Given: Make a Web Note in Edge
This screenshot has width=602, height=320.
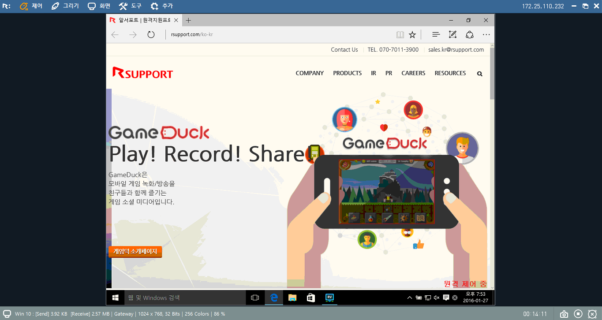Looking at the screenshot, I should 452,34.
